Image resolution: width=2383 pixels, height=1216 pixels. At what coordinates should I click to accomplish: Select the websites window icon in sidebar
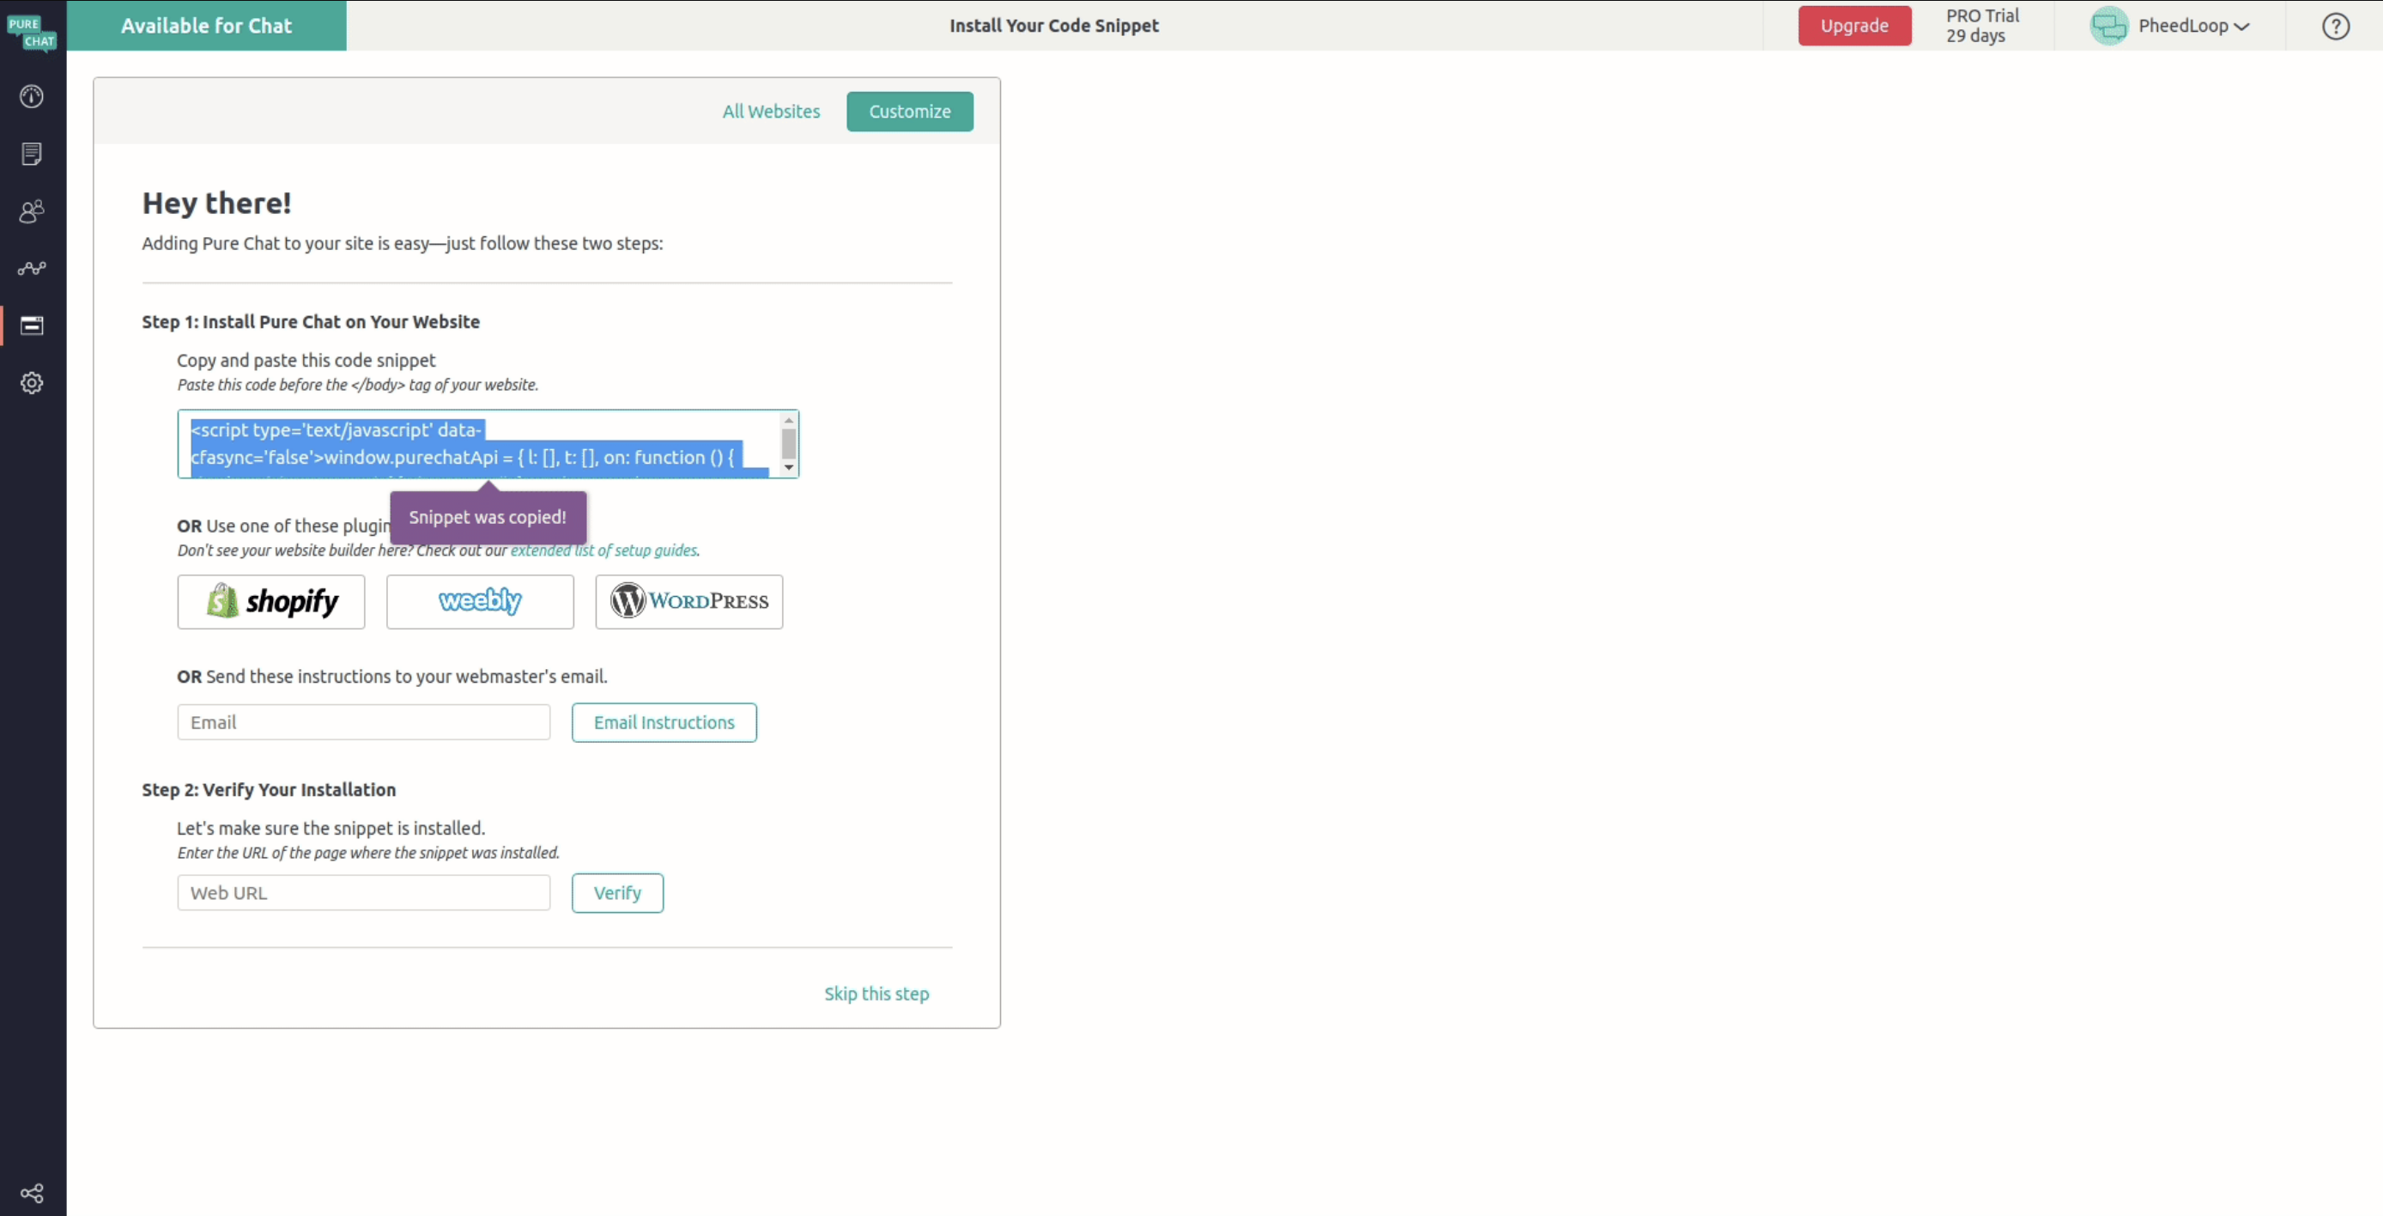click(x=32, y=325)
